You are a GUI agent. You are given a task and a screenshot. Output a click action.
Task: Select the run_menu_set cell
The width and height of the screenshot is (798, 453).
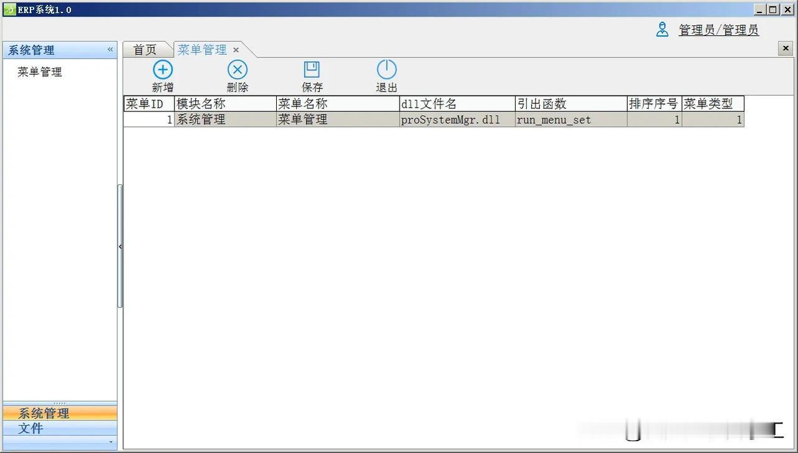click(x=571, y=119)
